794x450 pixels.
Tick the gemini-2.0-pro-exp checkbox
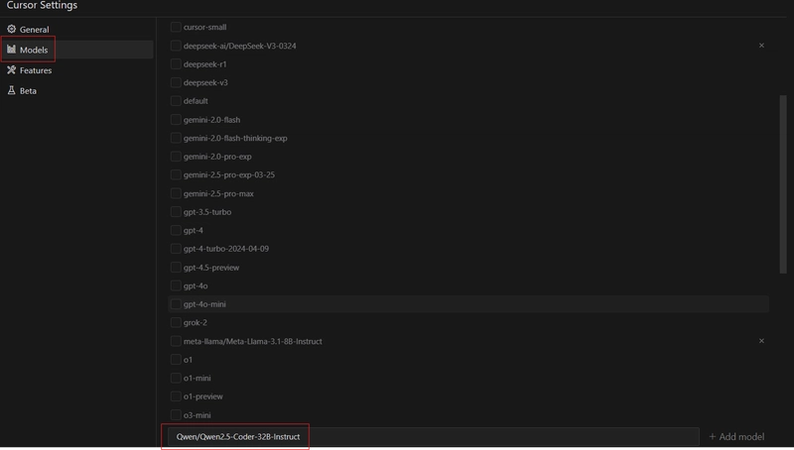tap(176, 157)
